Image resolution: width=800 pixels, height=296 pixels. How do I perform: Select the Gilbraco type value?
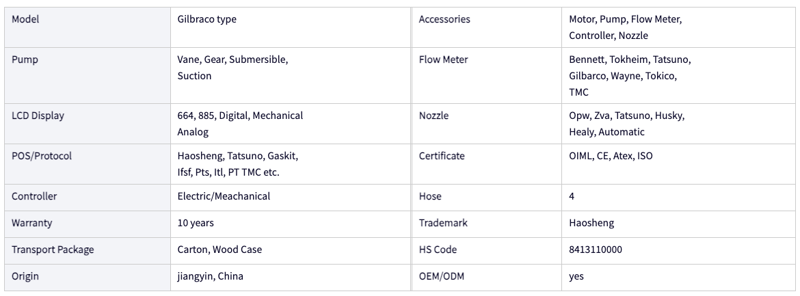click(206, 19)
